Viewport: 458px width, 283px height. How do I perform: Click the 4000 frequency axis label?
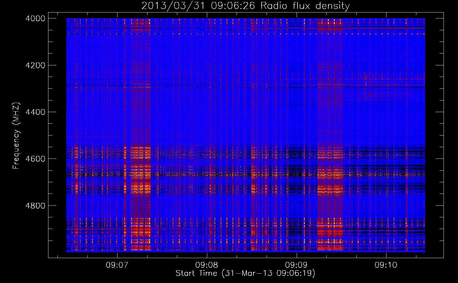coord(35,18)
